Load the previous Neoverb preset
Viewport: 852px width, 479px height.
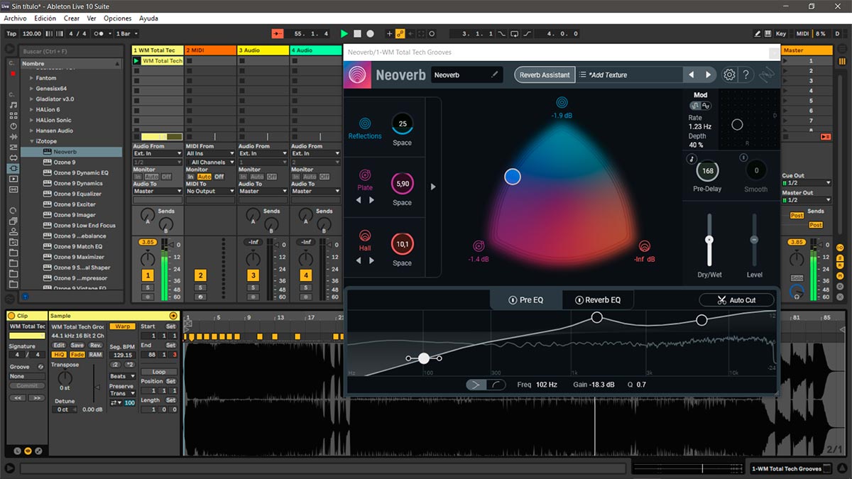pos(692,75)
